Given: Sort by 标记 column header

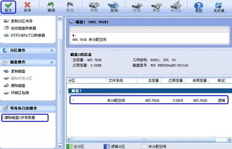Looking at the screenshot, I should [x=218, y=81].
